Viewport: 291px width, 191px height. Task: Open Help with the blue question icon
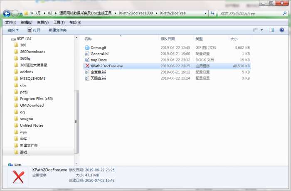coord(282,30)
